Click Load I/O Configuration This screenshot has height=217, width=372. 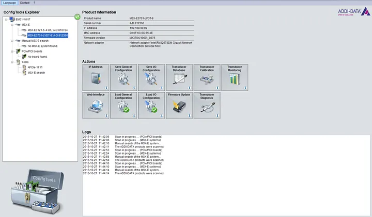[151, 105]
